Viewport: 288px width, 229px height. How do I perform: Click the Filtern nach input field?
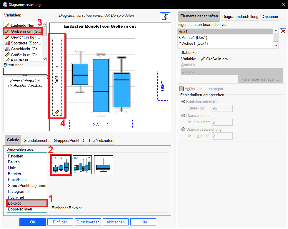coord(25,71)
